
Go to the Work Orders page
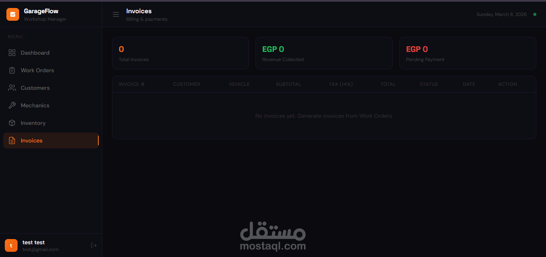point(51,70)
